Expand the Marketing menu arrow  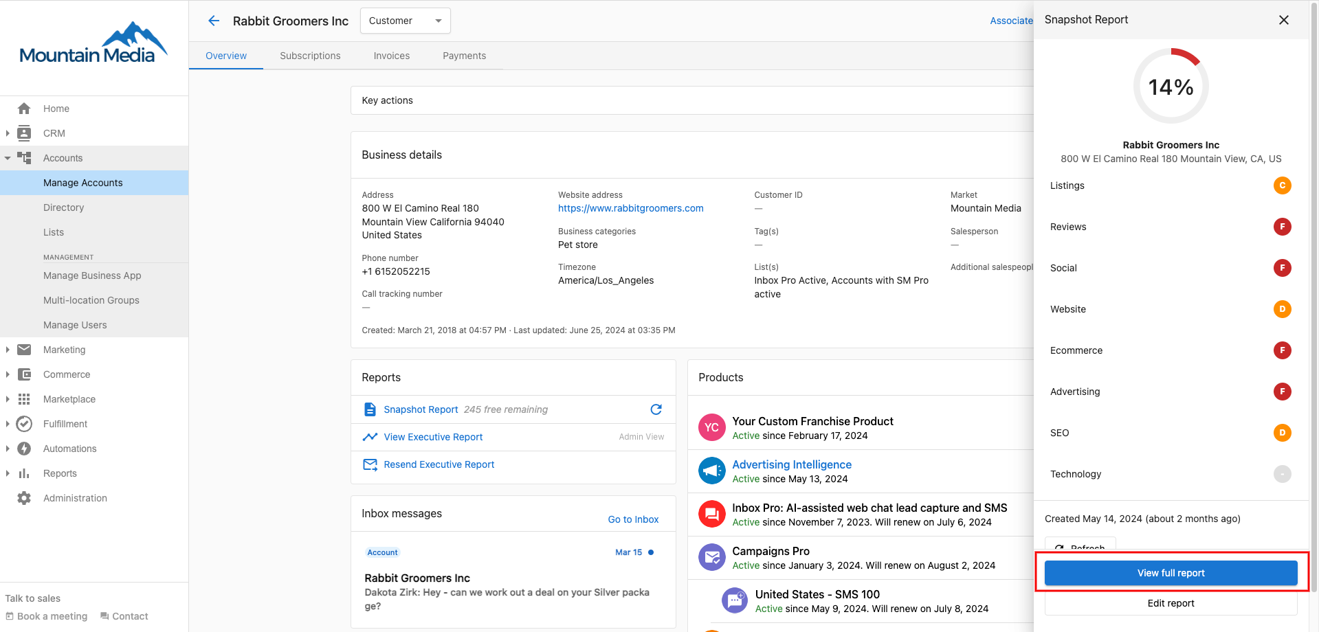coord(8,350)
